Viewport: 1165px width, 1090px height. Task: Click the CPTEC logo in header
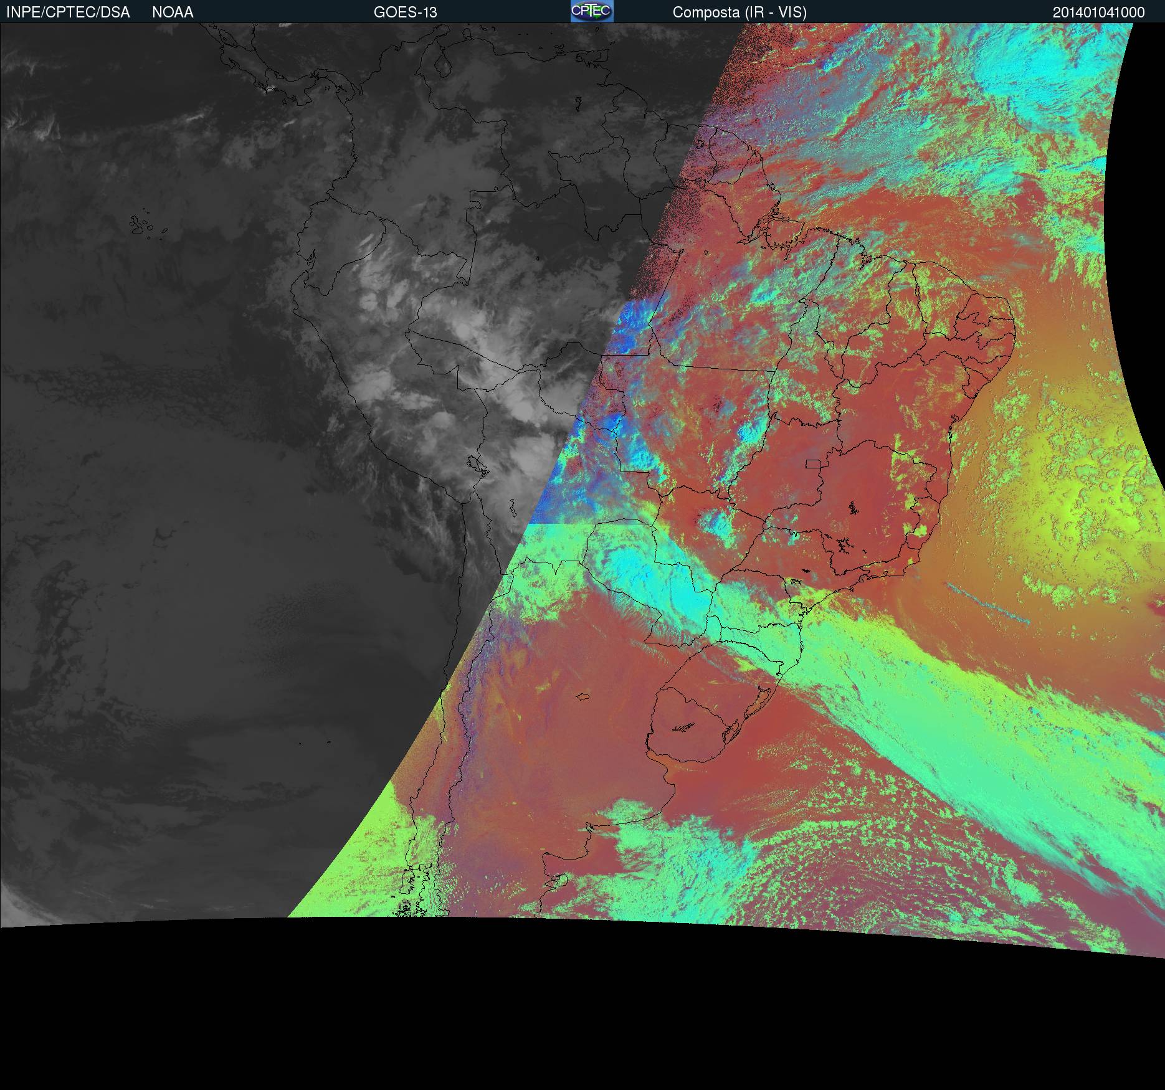[x=592, y=11]
